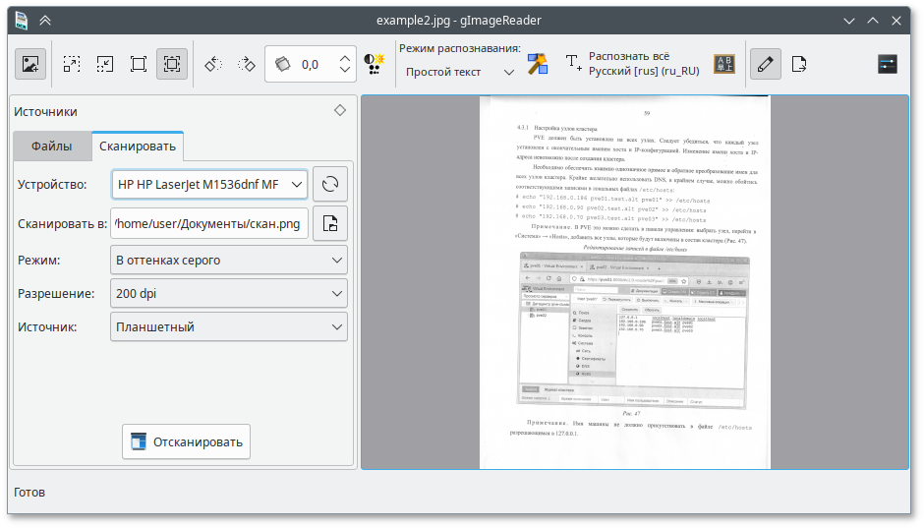Click the autodetect layout wand icon
The image size is (924, 528).
[x=538, y=64]
